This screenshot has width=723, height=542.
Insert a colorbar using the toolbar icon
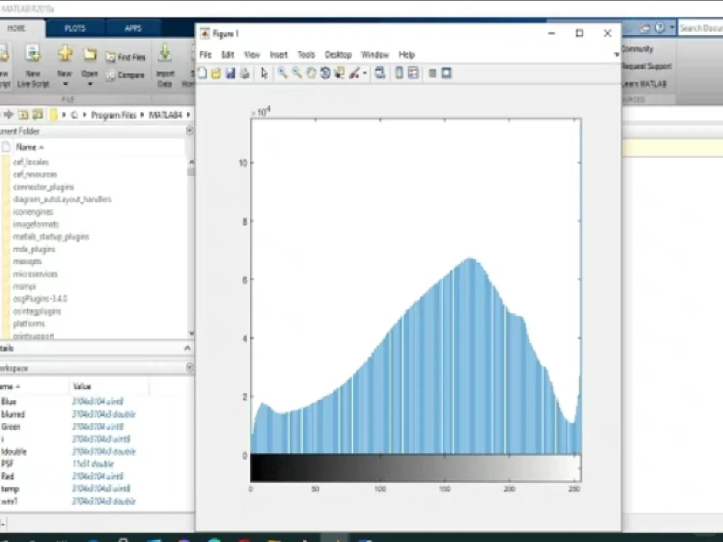point(399,73)
